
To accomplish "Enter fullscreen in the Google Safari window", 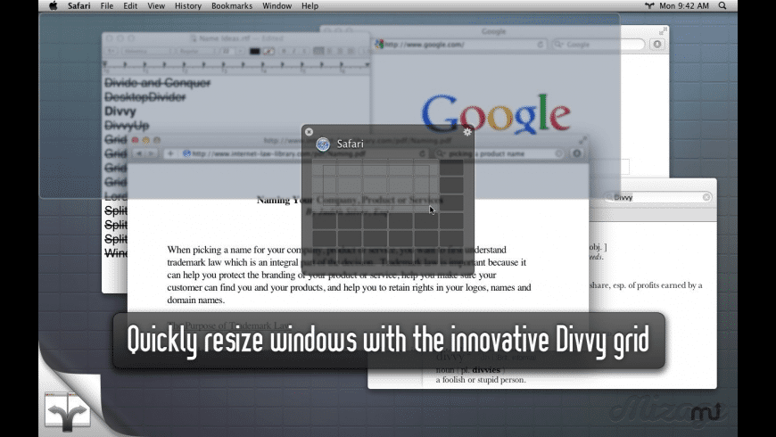I will pos(663,31).
